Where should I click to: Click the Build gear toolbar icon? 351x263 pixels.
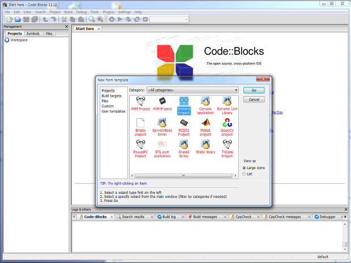click(112, 19)
